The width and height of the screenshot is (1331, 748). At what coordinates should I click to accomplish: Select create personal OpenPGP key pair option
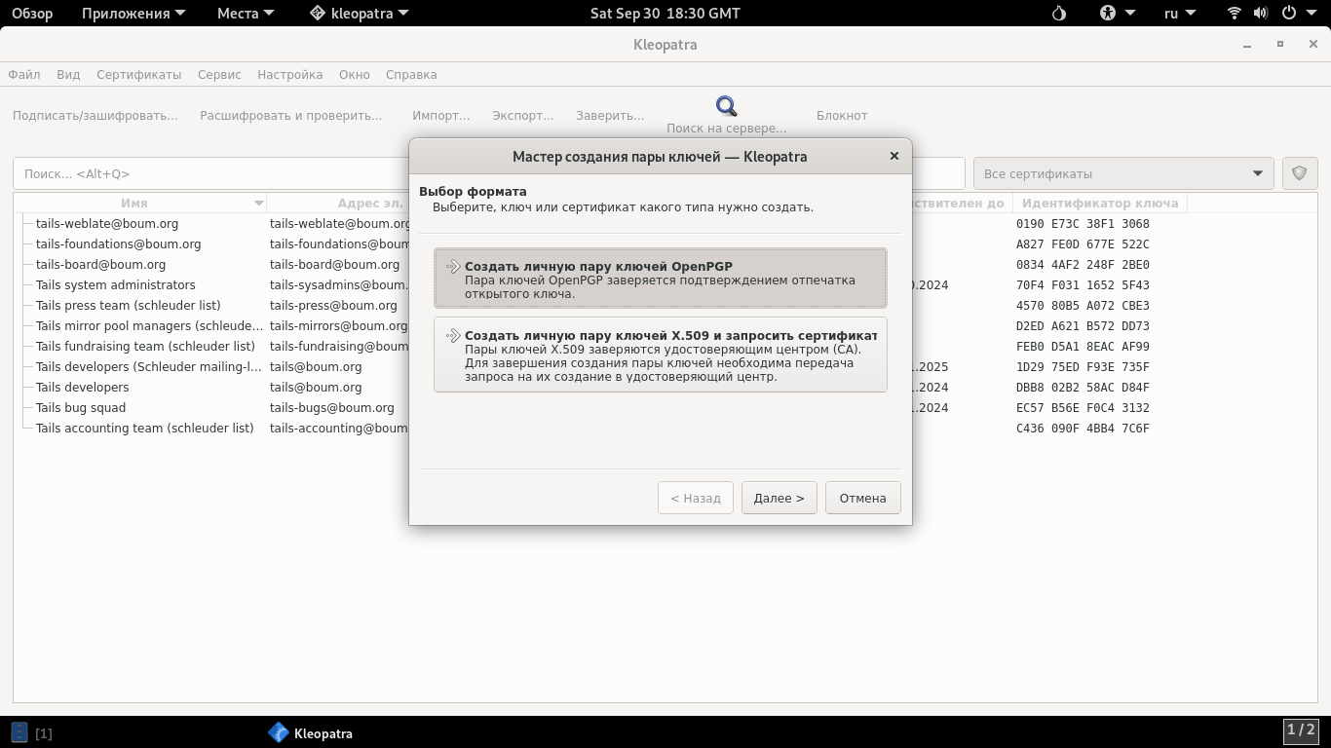(x=660, y=279)
